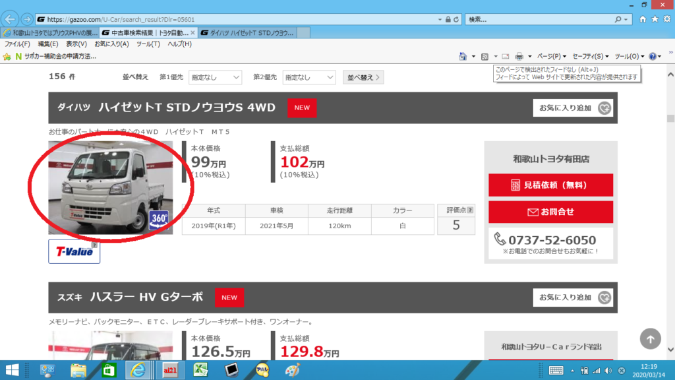Open the ハスラー car photo
This screenshot has width=675, height=380.
111,346
